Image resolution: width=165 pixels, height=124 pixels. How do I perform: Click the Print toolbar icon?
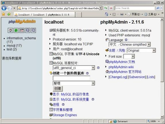coord(122,14)
